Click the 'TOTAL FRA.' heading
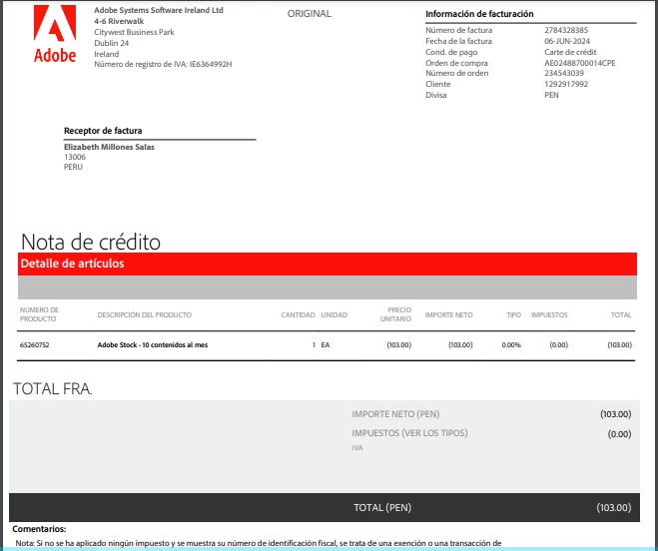Image resolution: width=658 pixels, height=551 pixels. pos(53,388)
